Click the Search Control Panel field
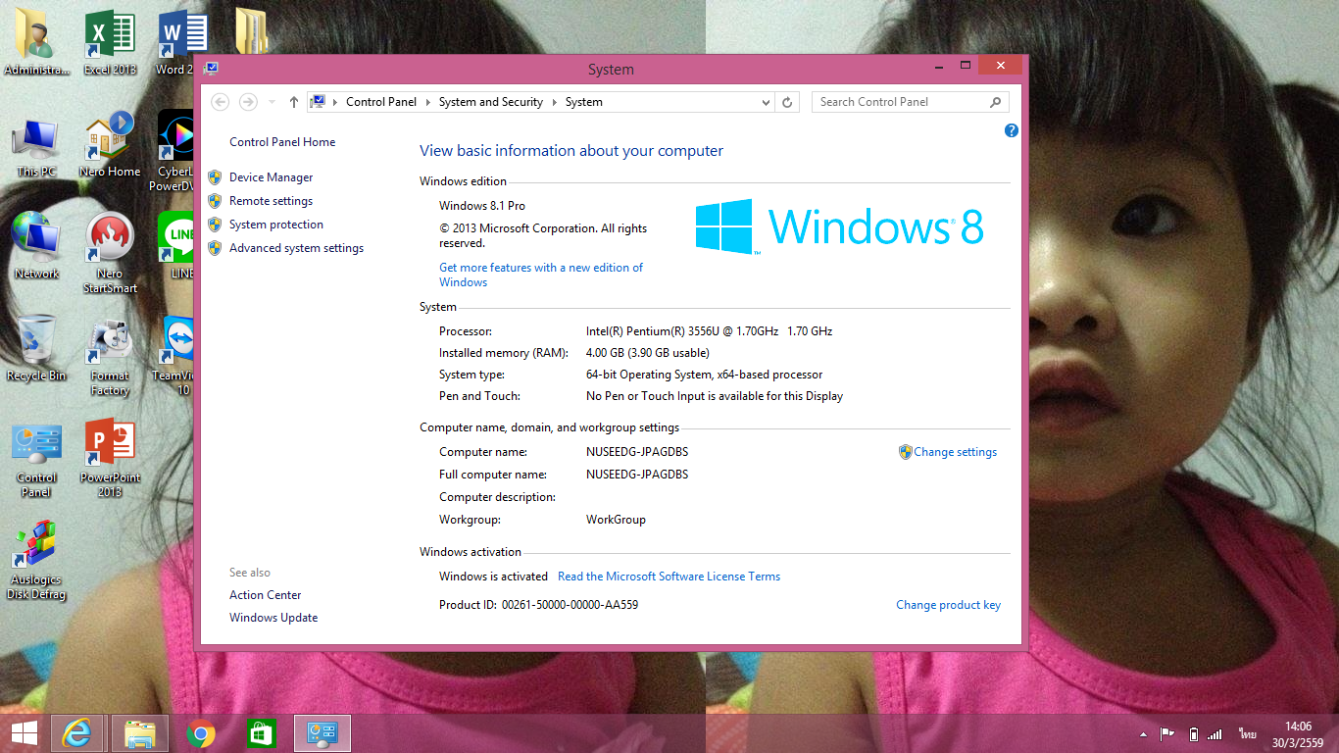 click(x=900, y=102)
